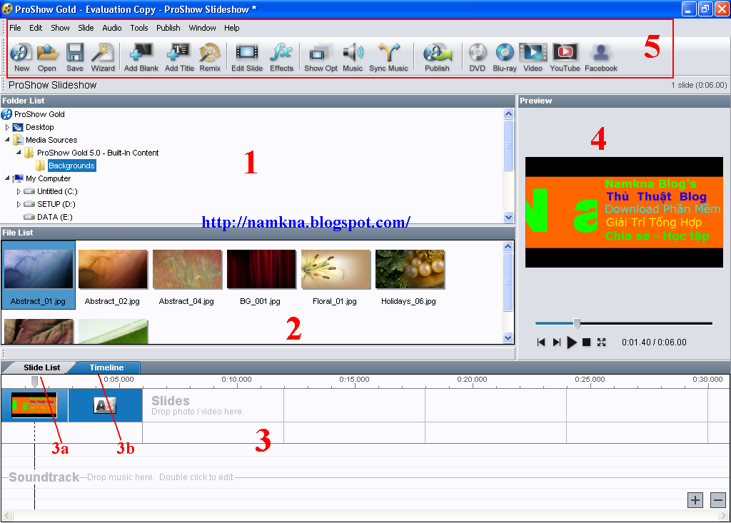The image size is (731, 523).
Task: Open the Effects (fx) tool
Action: pyautogui.click(x=281, y=57)
